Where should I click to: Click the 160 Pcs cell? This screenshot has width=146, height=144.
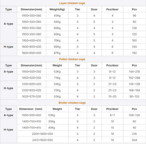(x=134, y=40)
